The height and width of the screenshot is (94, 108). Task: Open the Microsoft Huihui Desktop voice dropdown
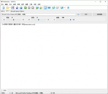[39, 14]
